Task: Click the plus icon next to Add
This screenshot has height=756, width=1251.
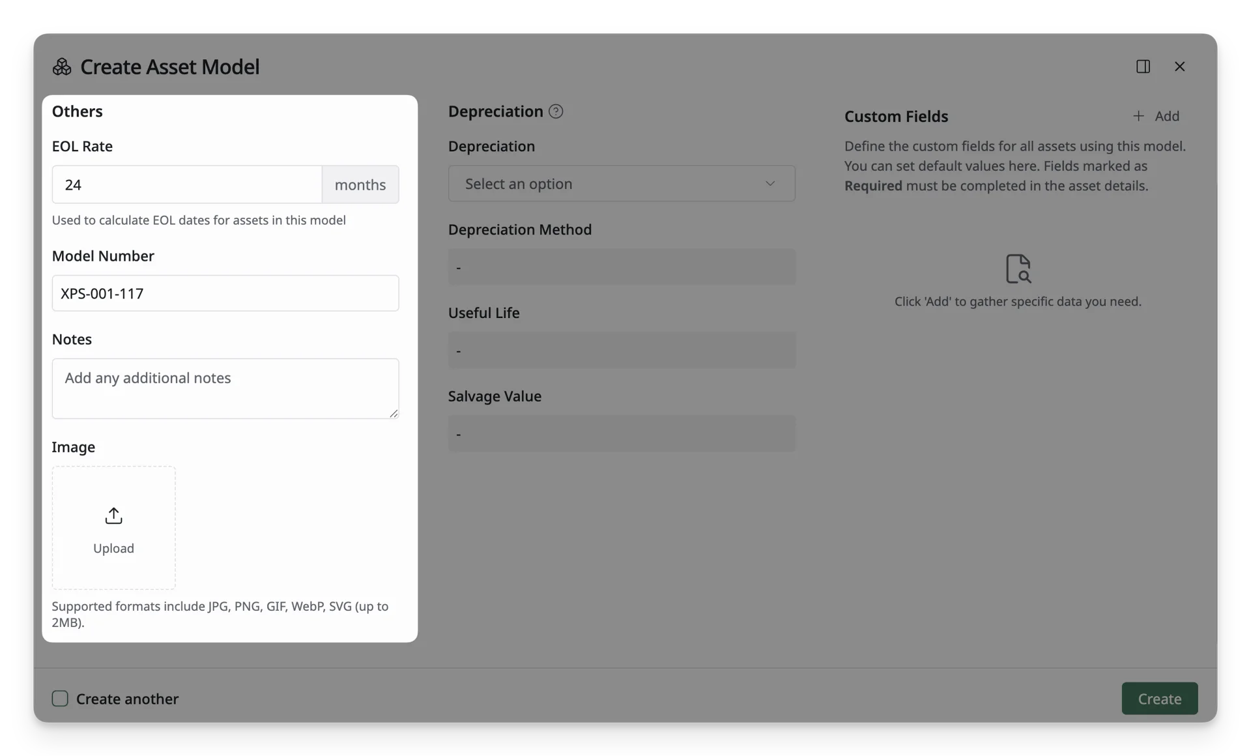Action: tap(1138, 116)
